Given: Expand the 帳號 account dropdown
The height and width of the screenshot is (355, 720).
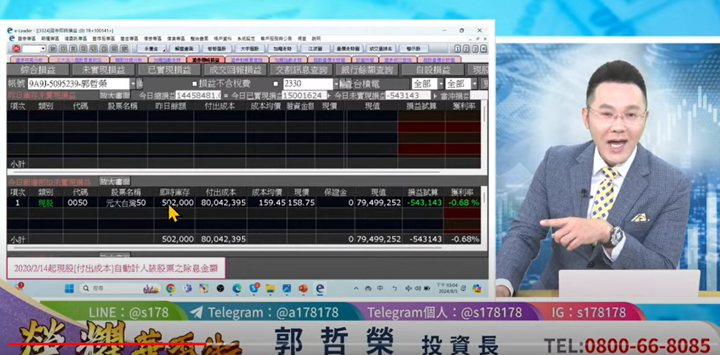Looking at the screenshot, I should [132, 84].
